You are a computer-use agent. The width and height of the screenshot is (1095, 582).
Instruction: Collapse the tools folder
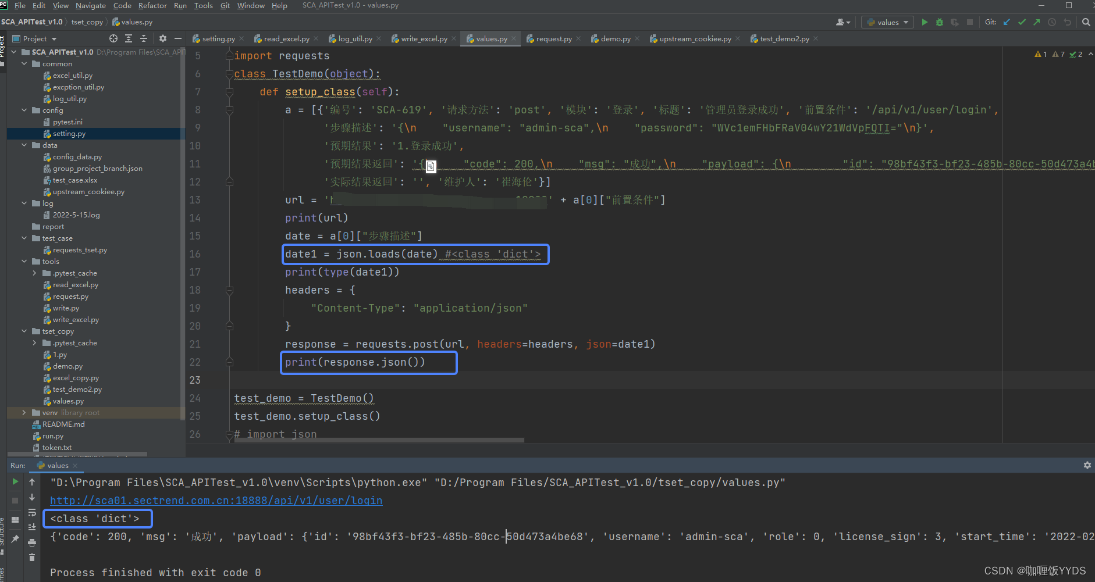click(24, 262)
